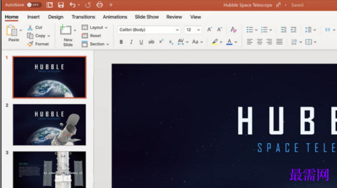Redo the last action
The width and height of the screenshot is (337, 188).
point(88,5)
